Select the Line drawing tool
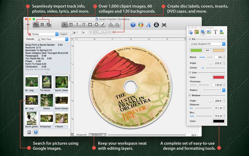249x156 pixels. [x=103, y=25]
